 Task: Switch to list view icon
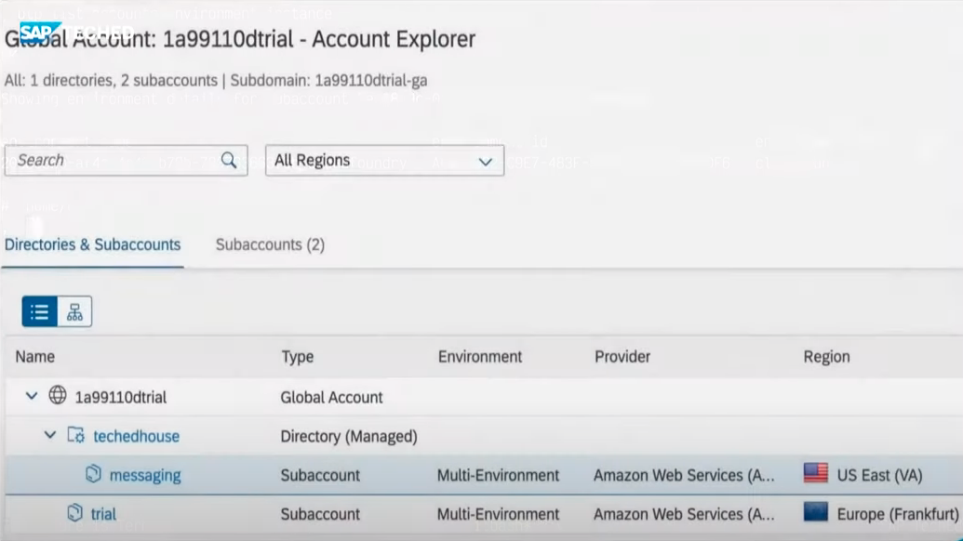click(x=40, y=311)
